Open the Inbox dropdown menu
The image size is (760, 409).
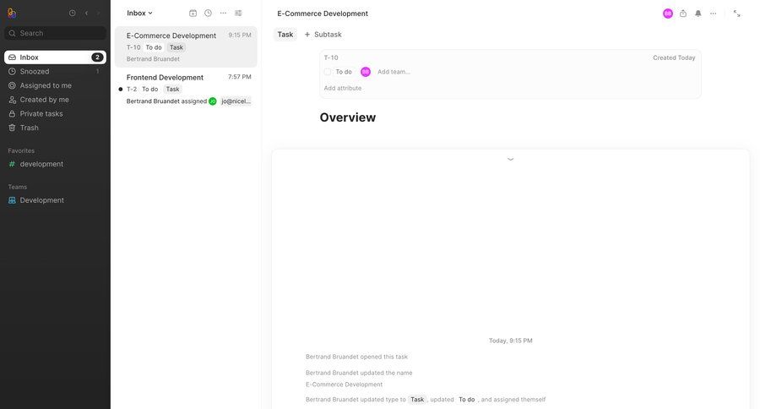[140, 14]
